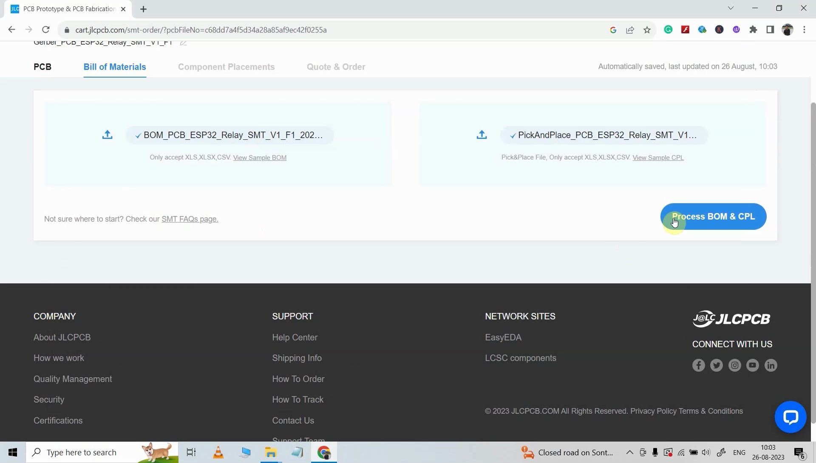The image size is (816, 463).
Task: Switch to the PCB tab
Action: click(x=42, y=67)
